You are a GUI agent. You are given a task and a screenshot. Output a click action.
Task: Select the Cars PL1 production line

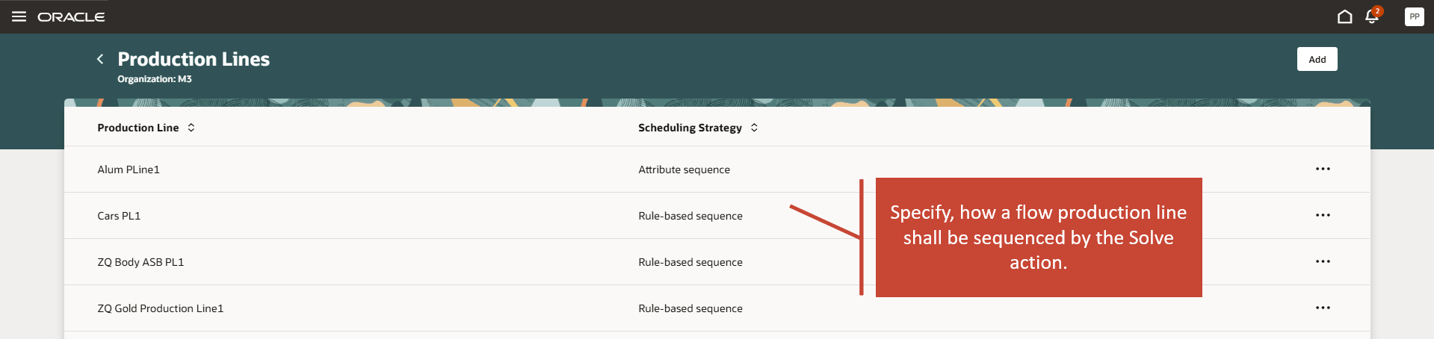(x=119, y=216)
